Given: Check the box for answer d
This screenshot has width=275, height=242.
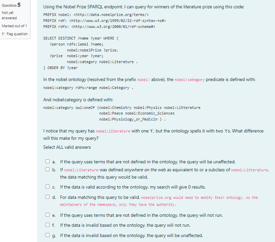Looking at the screenshot, I should point(47,197).
